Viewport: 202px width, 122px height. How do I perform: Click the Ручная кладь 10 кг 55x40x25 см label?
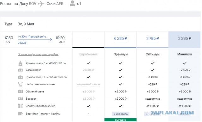[46, 77]
